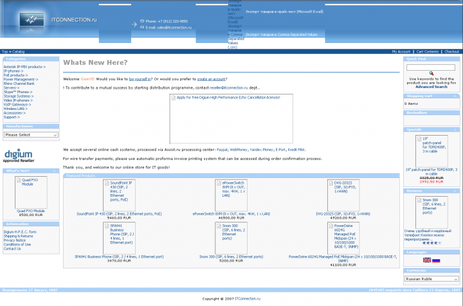Click the create an account link
Screen dimensions: 463x306
212,79
